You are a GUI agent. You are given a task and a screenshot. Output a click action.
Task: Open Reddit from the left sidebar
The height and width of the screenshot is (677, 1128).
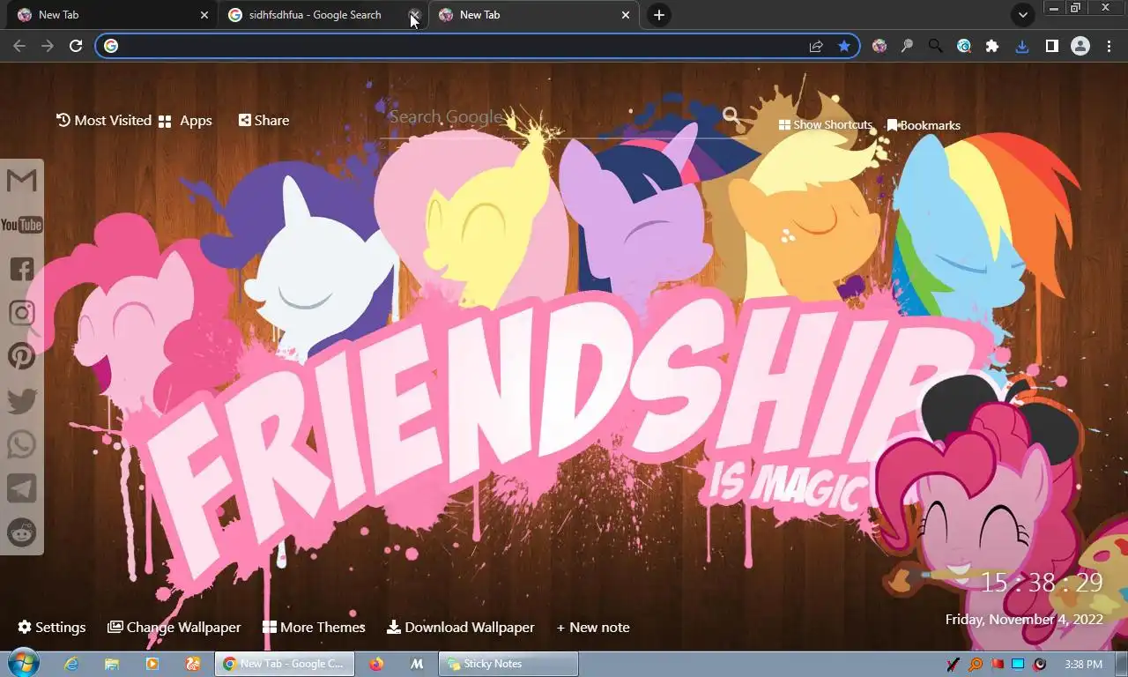(21, 532)
